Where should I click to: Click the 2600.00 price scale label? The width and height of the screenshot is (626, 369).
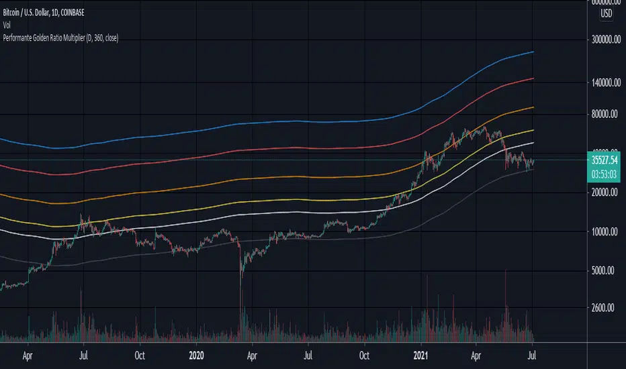(603, 307)
